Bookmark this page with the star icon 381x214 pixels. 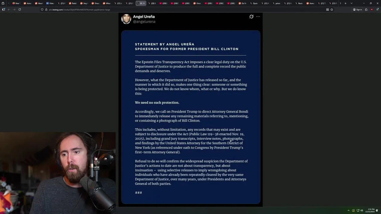click(x=332, y=10)
